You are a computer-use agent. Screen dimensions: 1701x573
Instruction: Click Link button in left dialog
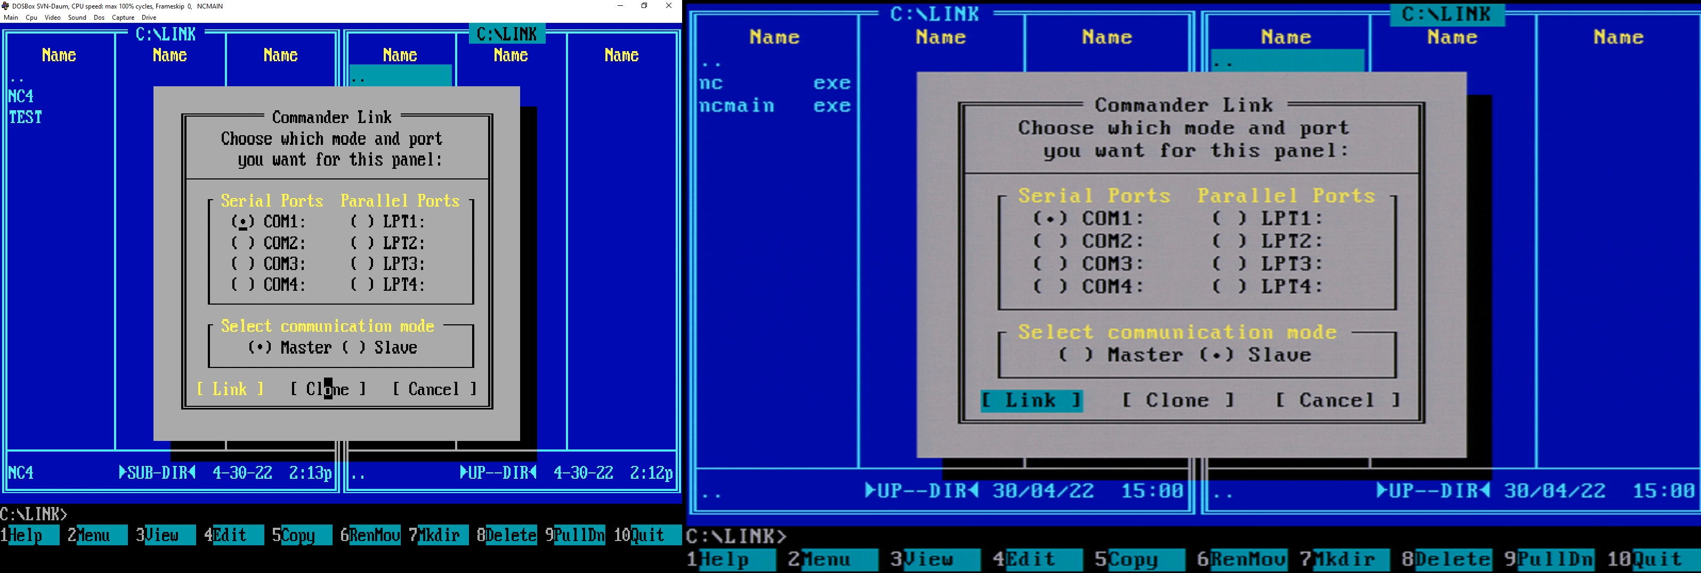[230, 389]
